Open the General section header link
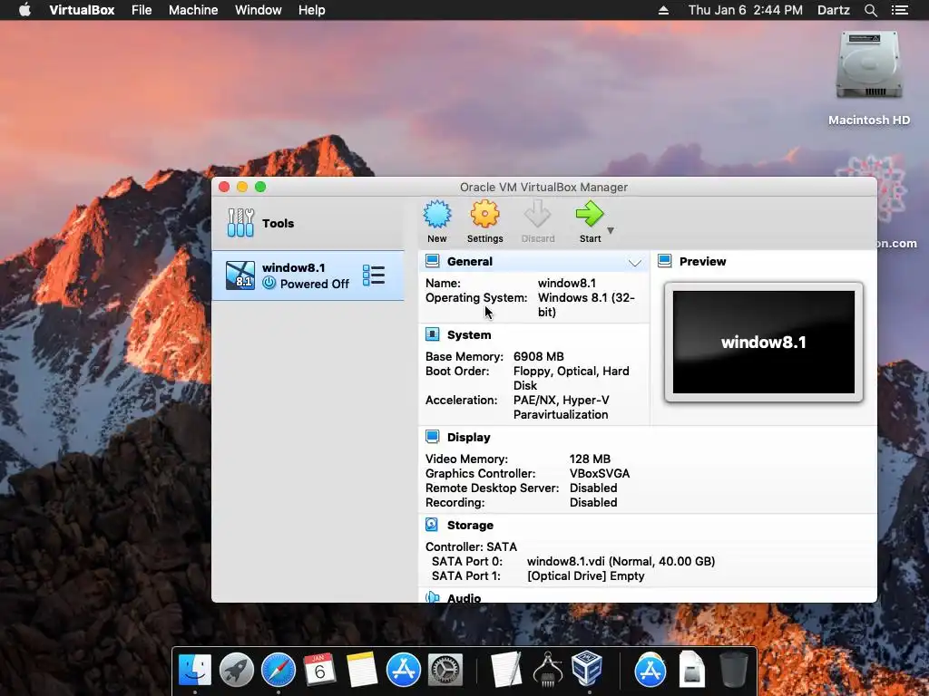Image resolution: width=929 pixels, height=696 pixels. tap(470, 262)
